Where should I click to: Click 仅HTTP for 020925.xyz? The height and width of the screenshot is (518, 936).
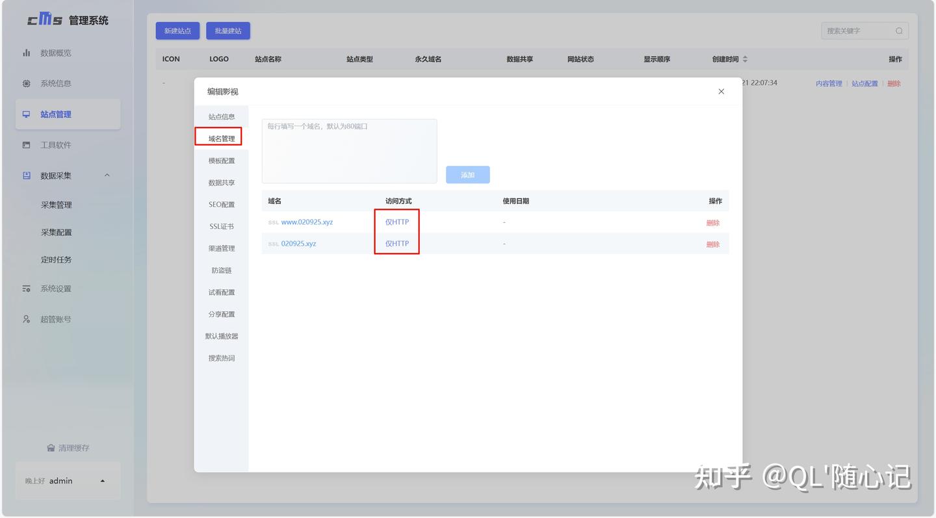397,244
